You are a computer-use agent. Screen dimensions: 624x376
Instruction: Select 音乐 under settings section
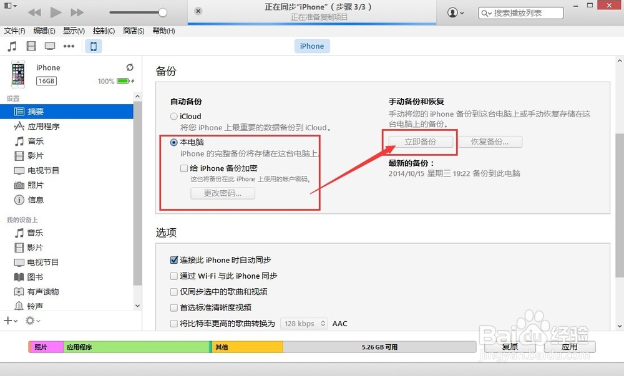click(x=67, y=141)
